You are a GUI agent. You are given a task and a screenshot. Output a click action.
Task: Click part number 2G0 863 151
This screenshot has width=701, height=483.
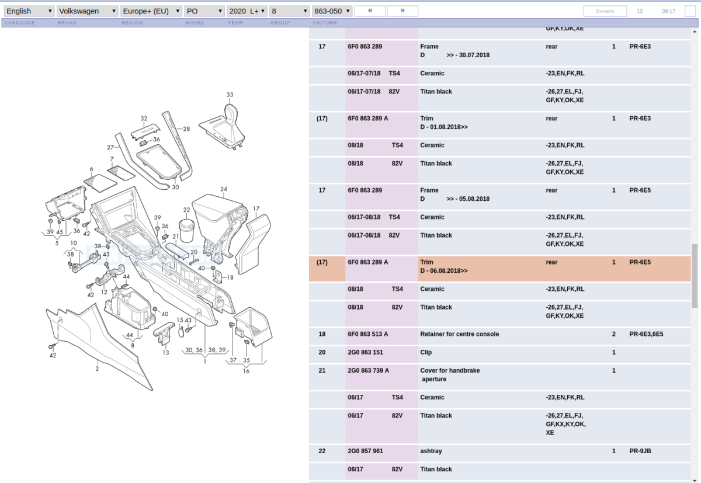(366, 352)
